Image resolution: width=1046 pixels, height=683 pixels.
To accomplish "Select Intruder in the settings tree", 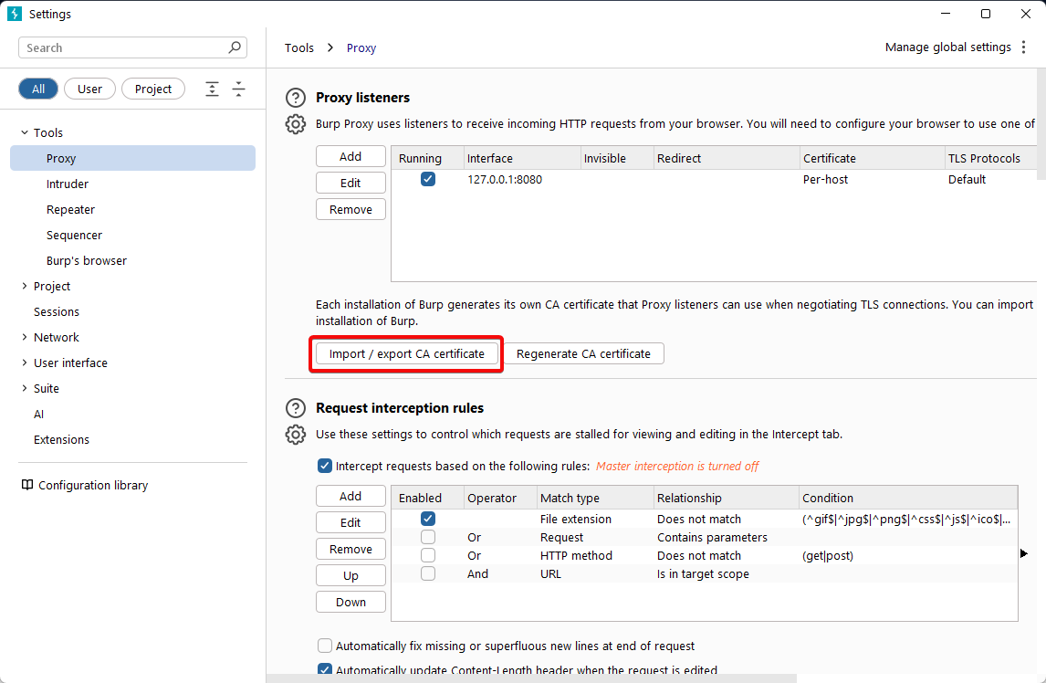I will [x=68, y=184].
